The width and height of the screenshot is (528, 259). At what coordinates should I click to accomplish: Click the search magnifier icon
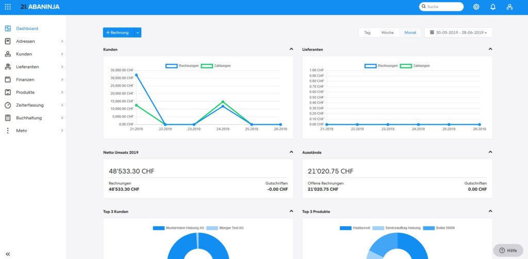pos(424,7)
